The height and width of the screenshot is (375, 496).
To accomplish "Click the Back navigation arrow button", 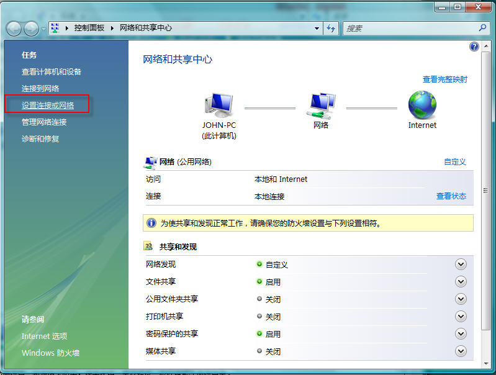I will click(x=14, y=29).
